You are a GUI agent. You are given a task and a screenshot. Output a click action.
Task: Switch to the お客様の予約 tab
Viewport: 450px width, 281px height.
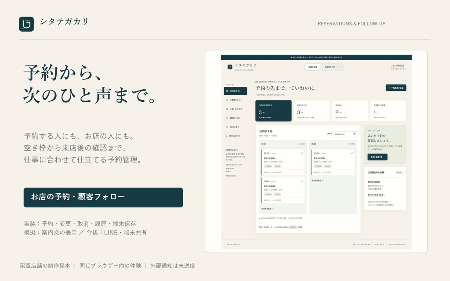pos(332,67)
